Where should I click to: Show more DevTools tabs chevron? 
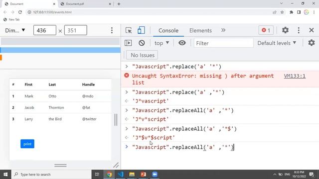pos(223,30)
